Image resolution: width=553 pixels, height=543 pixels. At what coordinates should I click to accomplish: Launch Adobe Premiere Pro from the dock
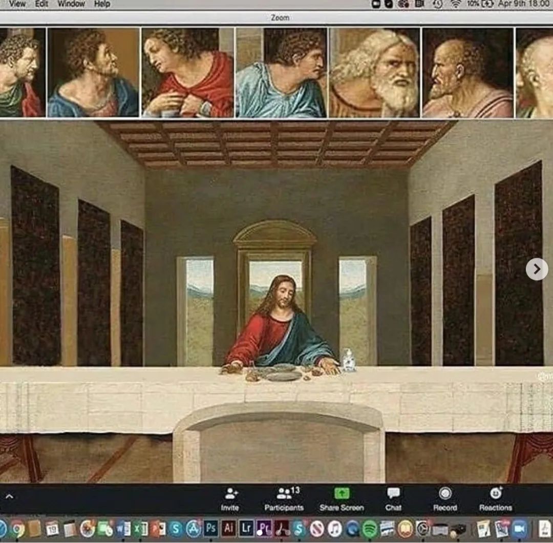pos(264,528)
